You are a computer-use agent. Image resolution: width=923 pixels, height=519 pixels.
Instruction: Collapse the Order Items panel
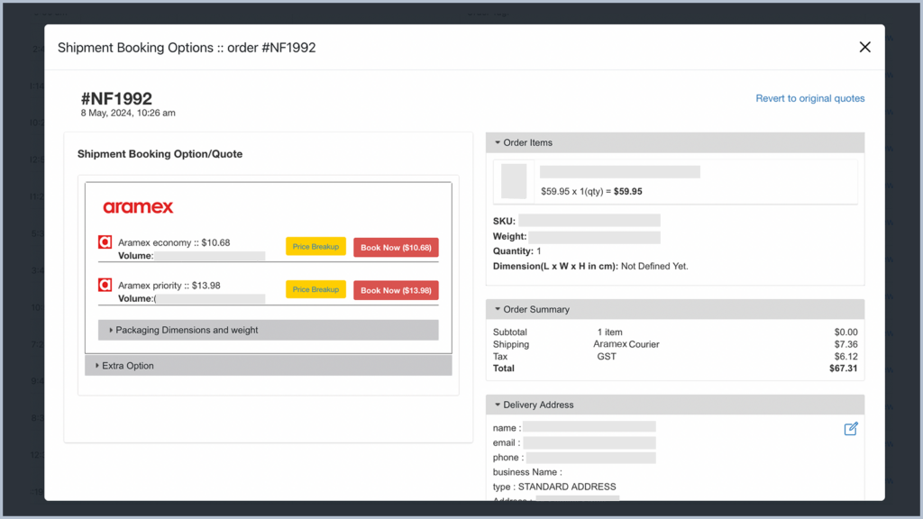(527, 142)
